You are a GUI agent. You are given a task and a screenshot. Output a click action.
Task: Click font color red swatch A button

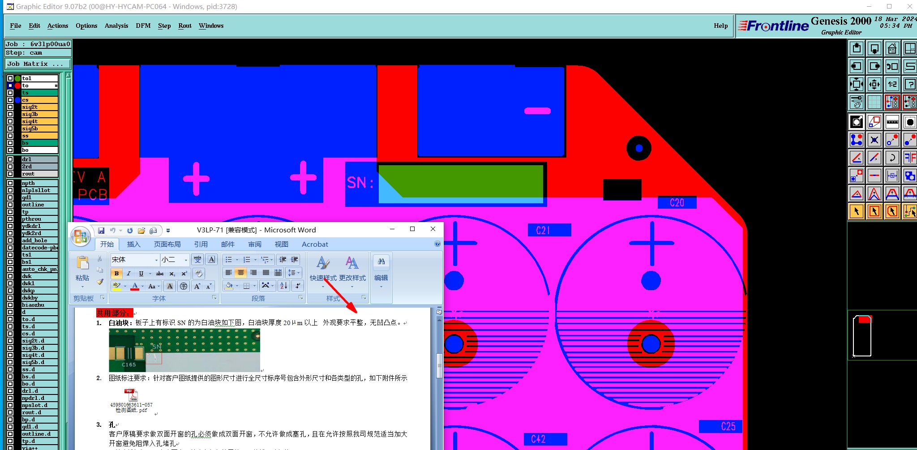[x=135, y=286]
